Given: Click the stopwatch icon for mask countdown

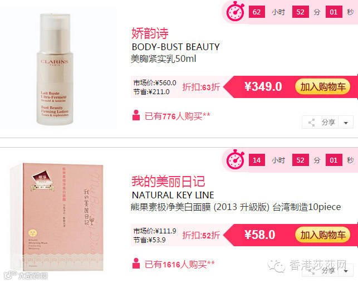Looking at the screenshot, I should pyautogui.click(x=235, y=160).
